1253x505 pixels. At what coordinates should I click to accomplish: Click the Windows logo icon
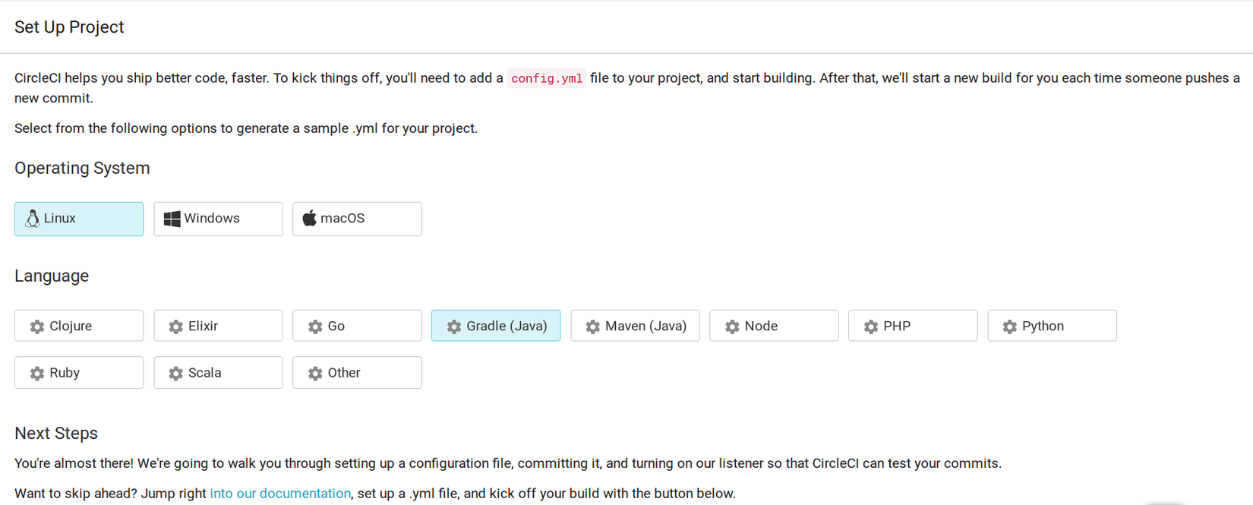pos(172,219)
